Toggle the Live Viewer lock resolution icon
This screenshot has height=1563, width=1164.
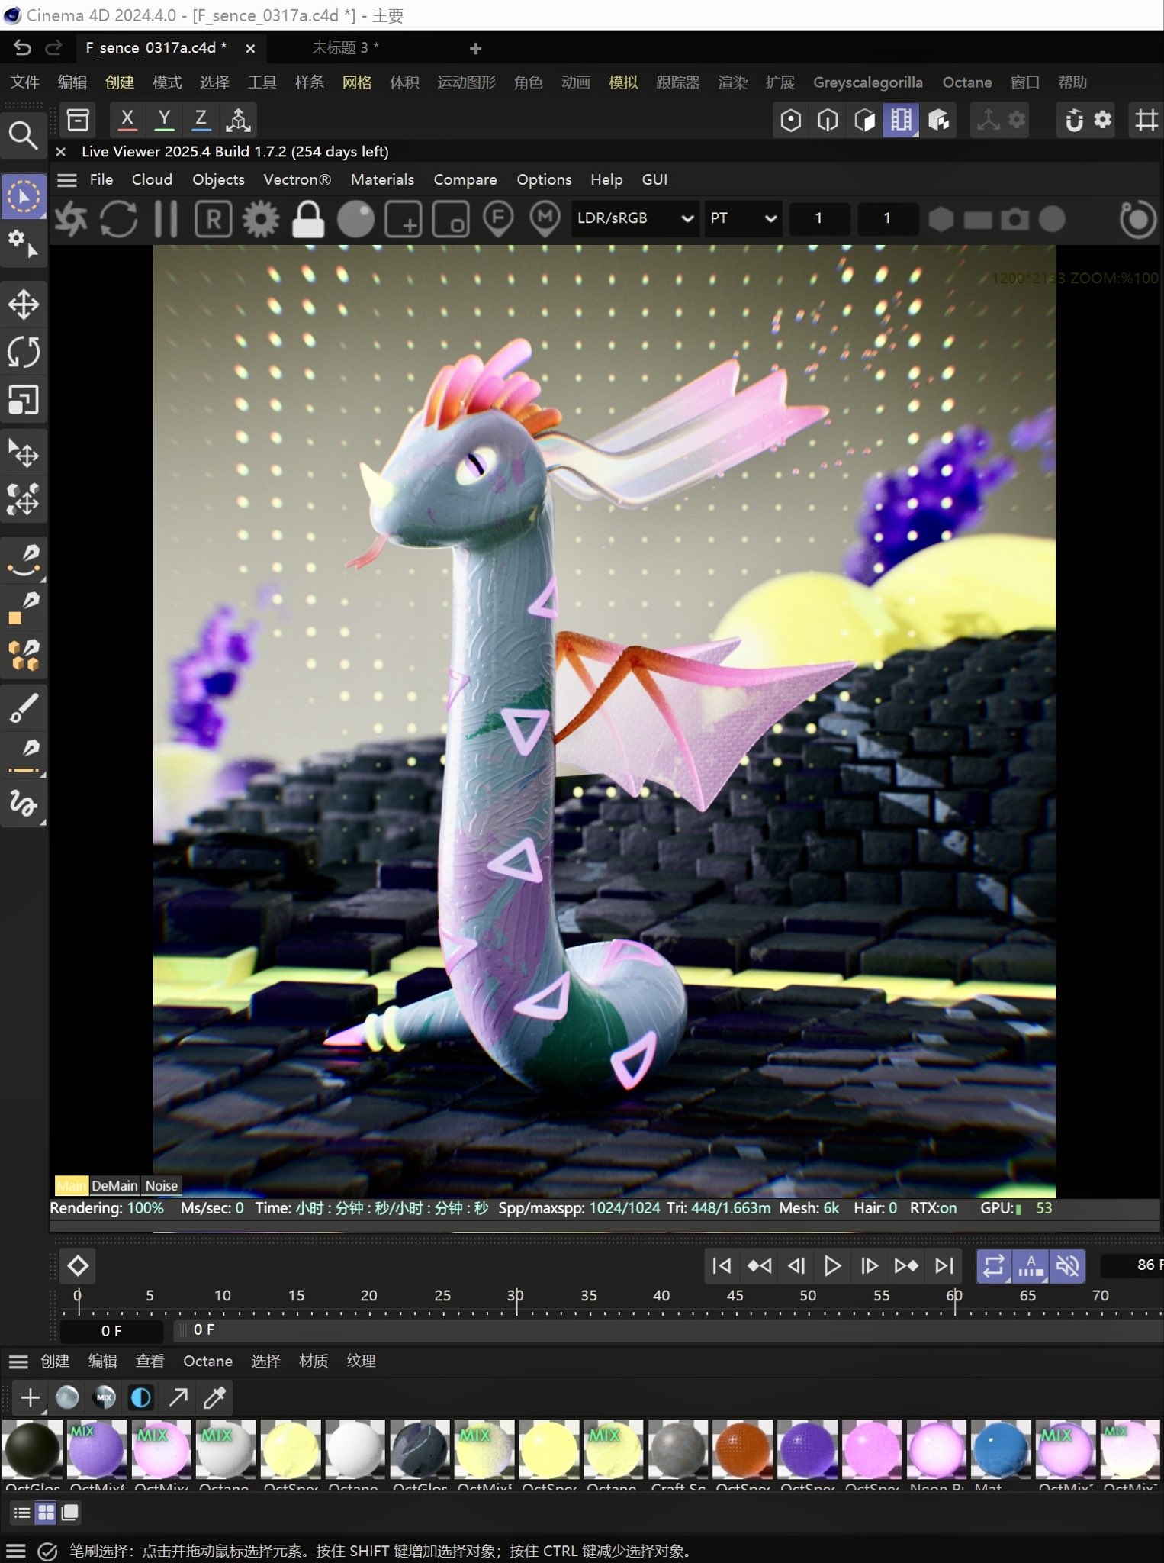[308, 219]
